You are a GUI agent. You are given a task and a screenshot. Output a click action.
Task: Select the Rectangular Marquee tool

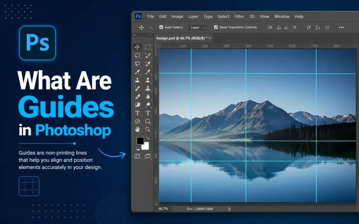[x=148, y=47]
